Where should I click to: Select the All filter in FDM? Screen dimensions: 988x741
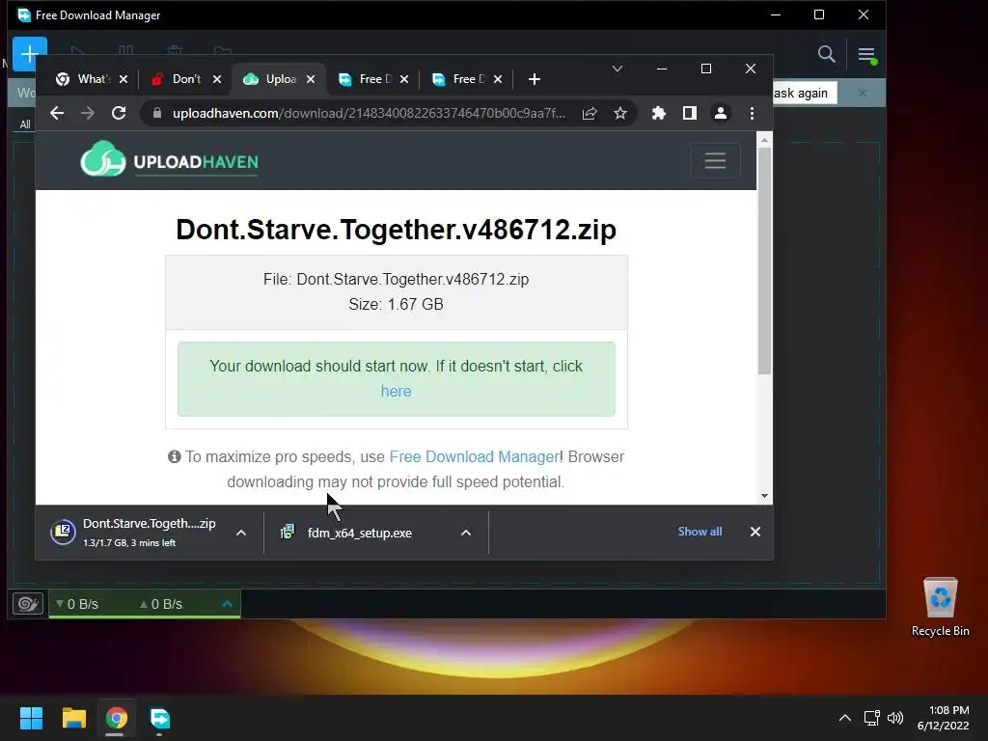(x=24, y=124)
